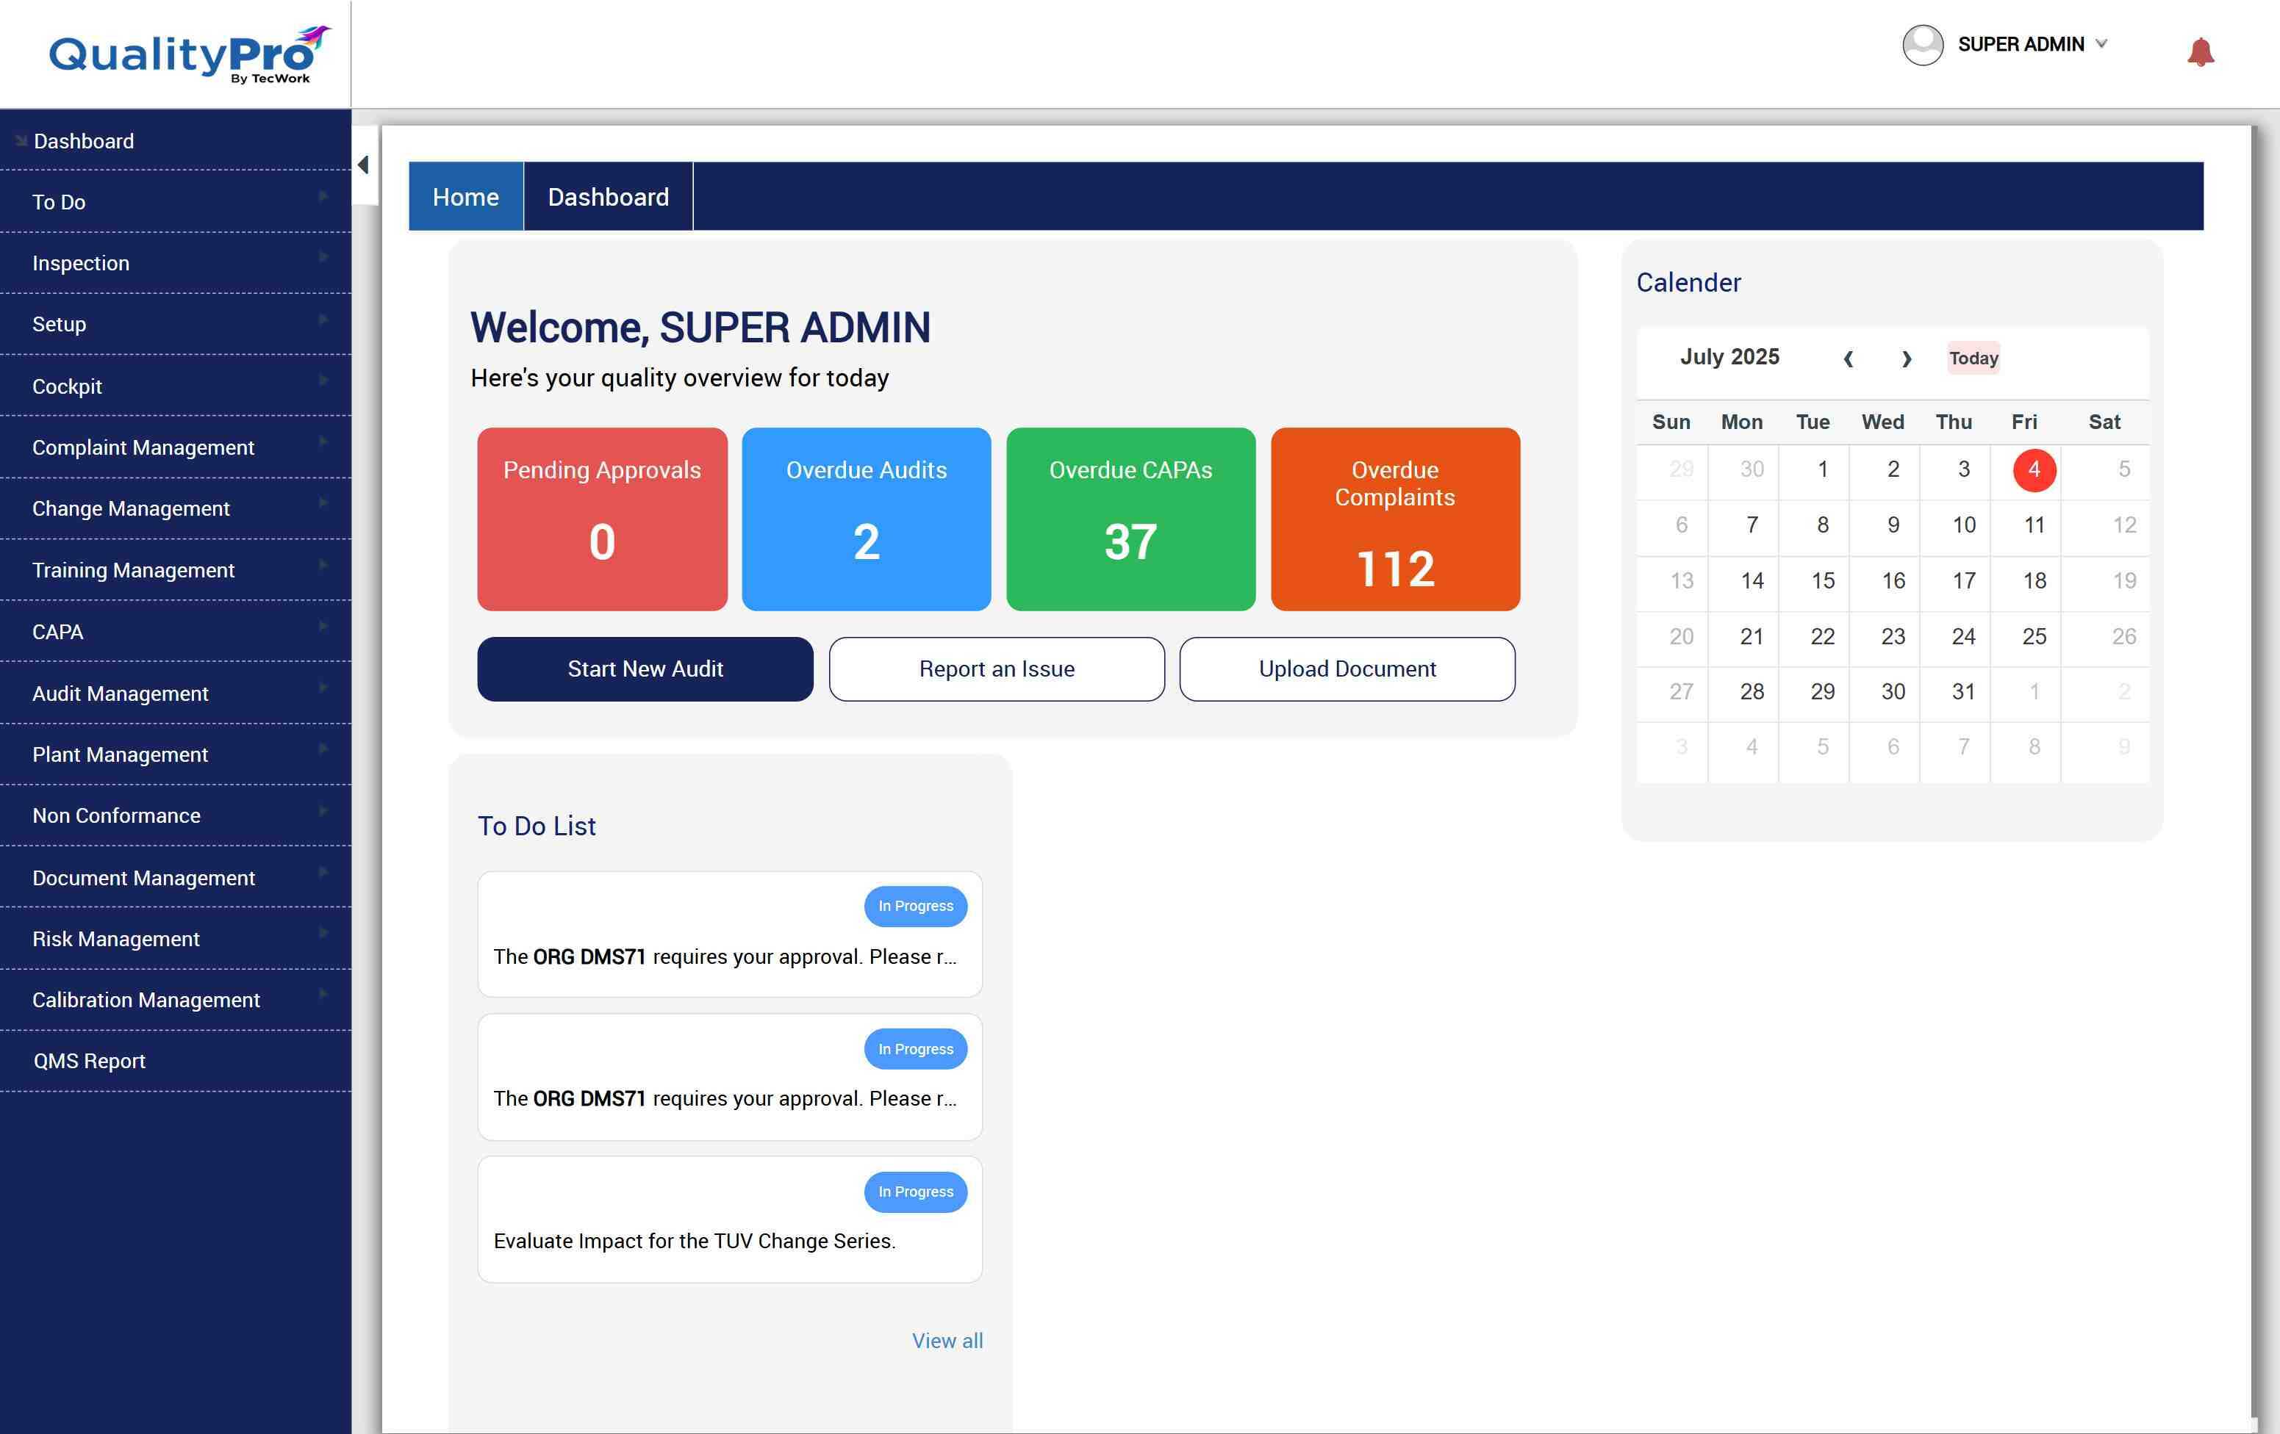Open the Overdue Complaints orange card
The width and height of the screenshot is (2280, 1434).
click(1395, 519)
